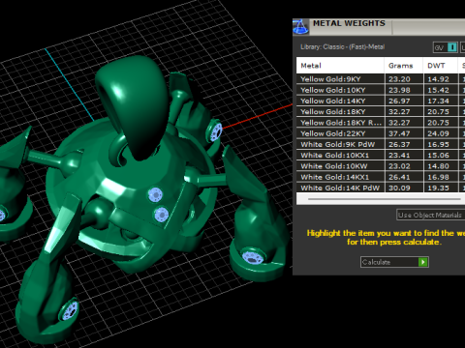The width and height of the screenshot is (465, 348).
Task: Select the White Gold:9K PdW row
Action: pos(381,145)
